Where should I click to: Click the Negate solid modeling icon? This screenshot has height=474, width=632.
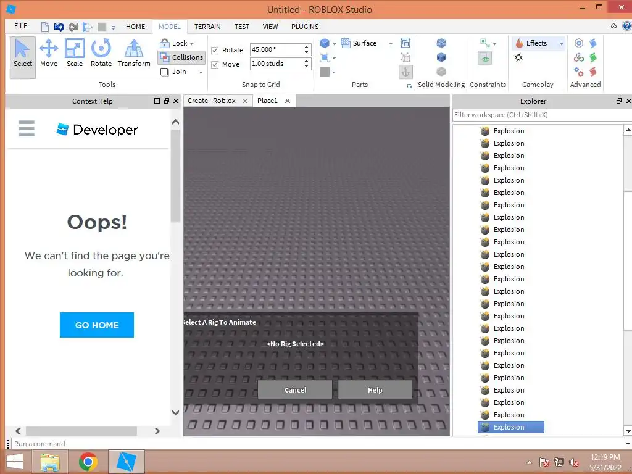coord(441,57)
